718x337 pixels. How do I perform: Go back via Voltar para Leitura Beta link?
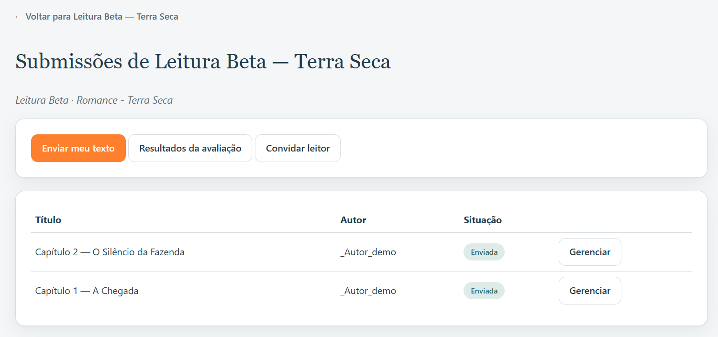point(97,17)
